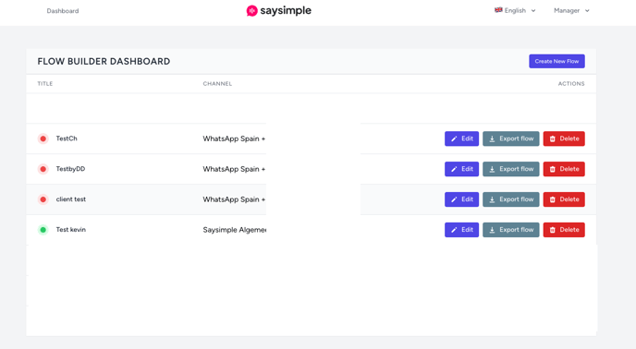Click trash icon in Test kevin Delete
Image resolution: width=636 pixels, height=349 pixels.
[x=552, y=230]
